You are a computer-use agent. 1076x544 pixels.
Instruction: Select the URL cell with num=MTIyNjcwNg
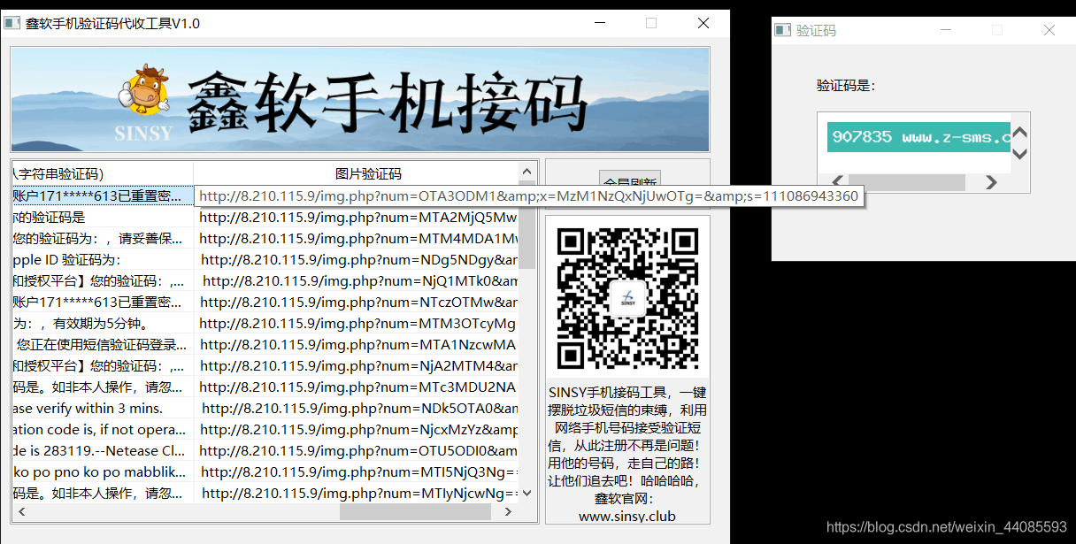tap(356, 493)
